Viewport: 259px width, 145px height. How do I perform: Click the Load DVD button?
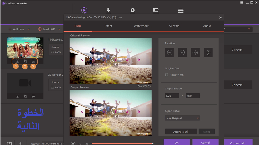(47, 29)
